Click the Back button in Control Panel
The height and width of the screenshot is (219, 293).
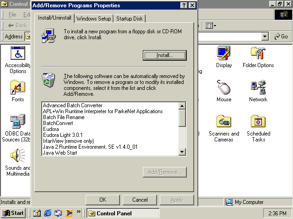(x=17, y=26)
